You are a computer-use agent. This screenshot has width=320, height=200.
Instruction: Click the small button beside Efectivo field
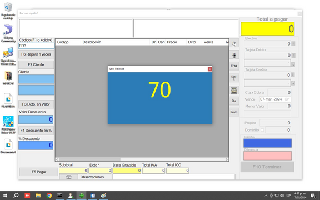tap(293, 44)
